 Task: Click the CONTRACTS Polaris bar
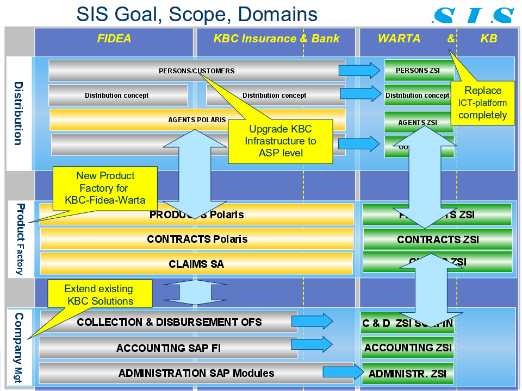click(x=197, y=239)
